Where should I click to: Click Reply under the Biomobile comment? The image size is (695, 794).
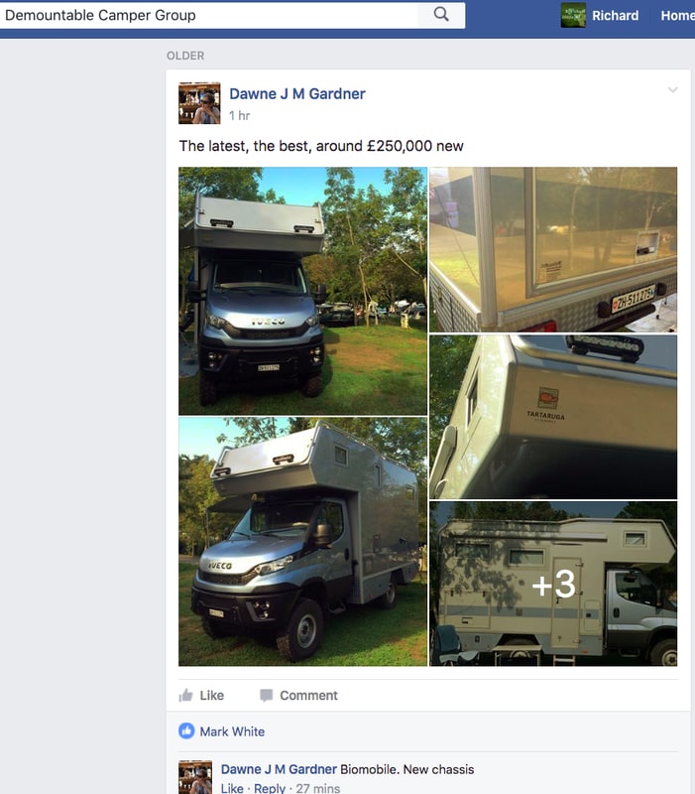pos(270,788)
